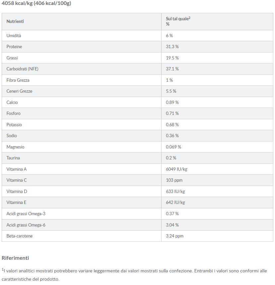Image resolution: width=275 pixels, height=285 pixels.
Task: Click the Vitamina C row label
Action: tap(17, 180)
